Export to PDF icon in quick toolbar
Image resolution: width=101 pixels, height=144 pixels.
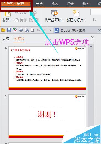tap(15, 30)
